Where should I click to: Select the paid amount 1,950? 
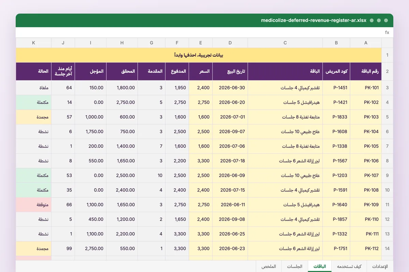[x=177, y=88]
